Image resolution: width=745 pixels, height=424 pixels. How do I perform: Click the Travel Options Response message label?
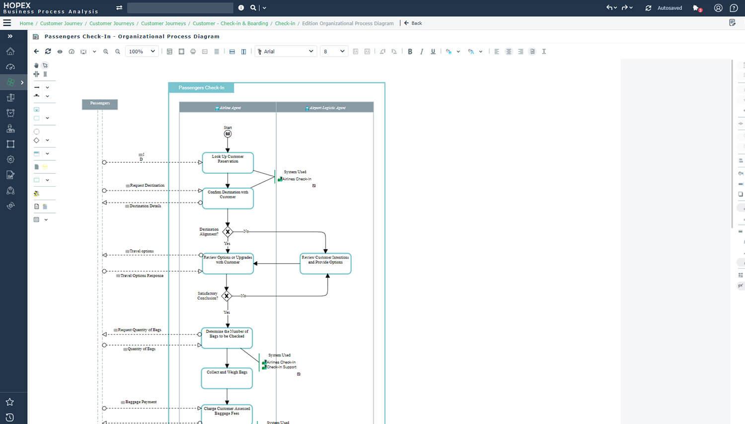[x=142, y=276]
